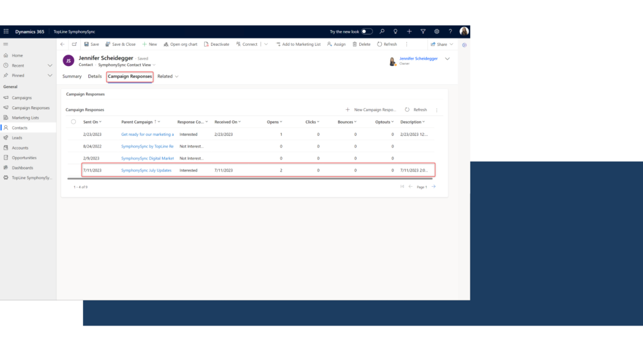
Task: Expand the header details chevron
Action: pyautogui.click(x=447, y=58)
